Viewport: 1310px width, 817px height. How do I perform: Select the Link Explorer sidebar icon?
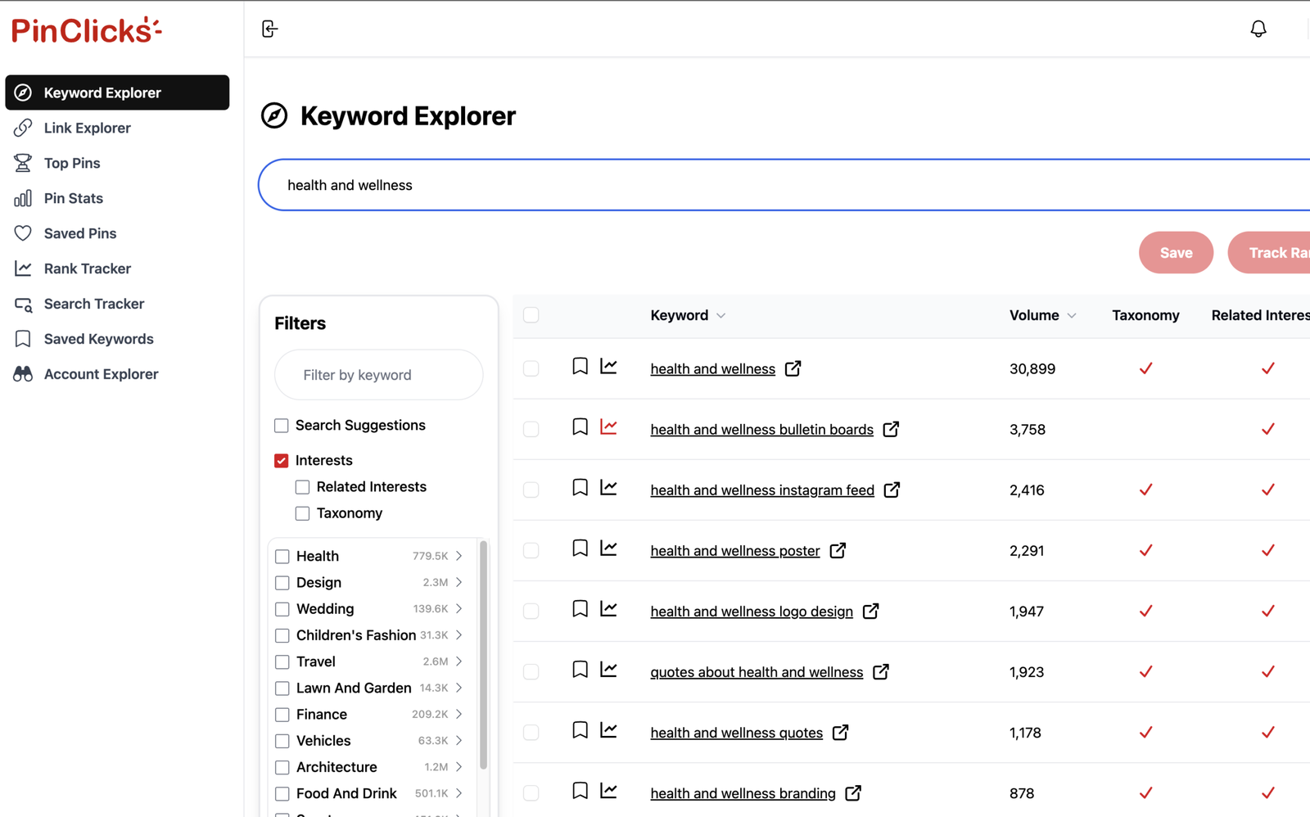[x=24, y=128]
